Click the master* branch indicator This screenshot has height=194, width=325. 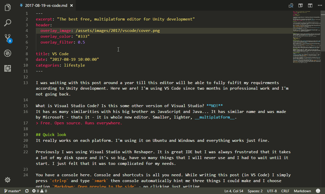point(13,191)
